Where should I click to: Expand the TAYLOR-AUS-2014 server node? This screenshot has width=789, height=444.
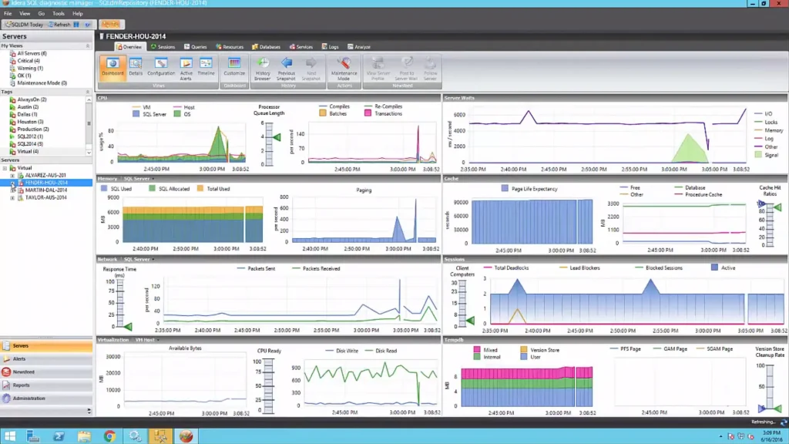tap(12, 198)
